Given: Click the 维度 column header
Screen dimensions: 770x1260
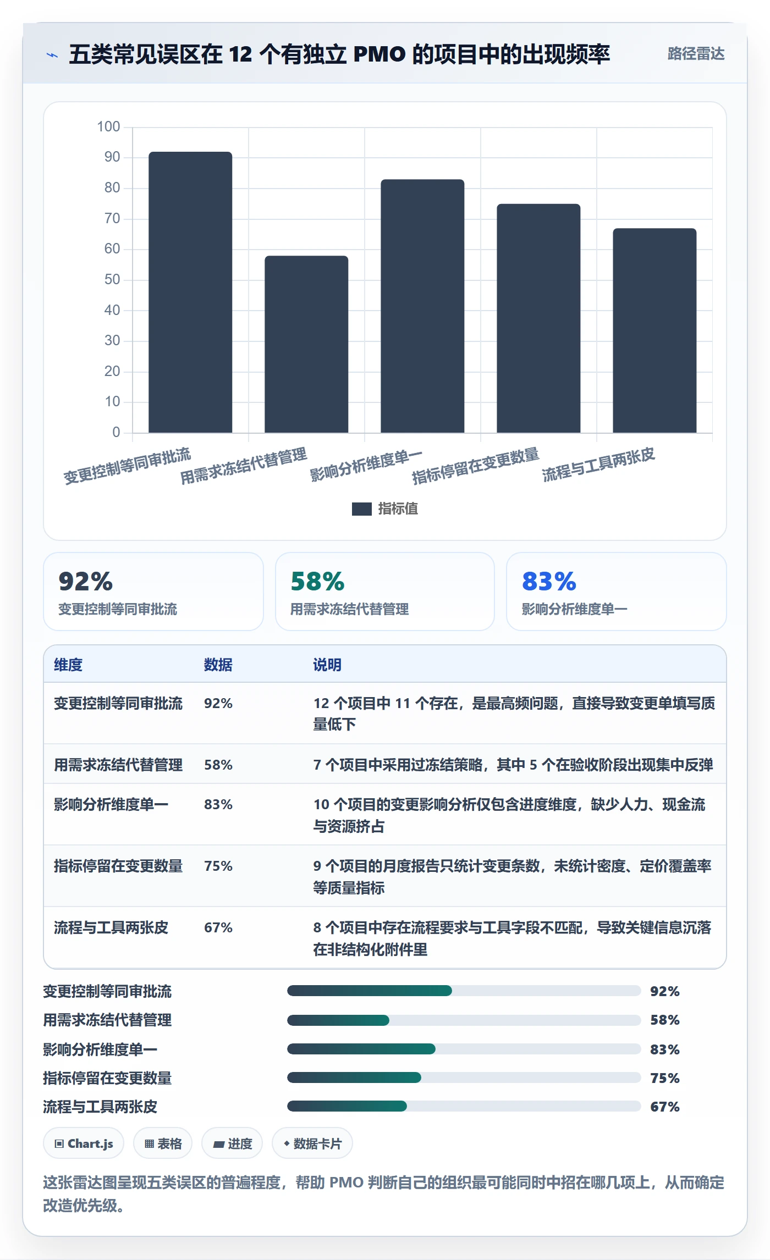Looking at the screenshot, I should (x=68, y=665).
